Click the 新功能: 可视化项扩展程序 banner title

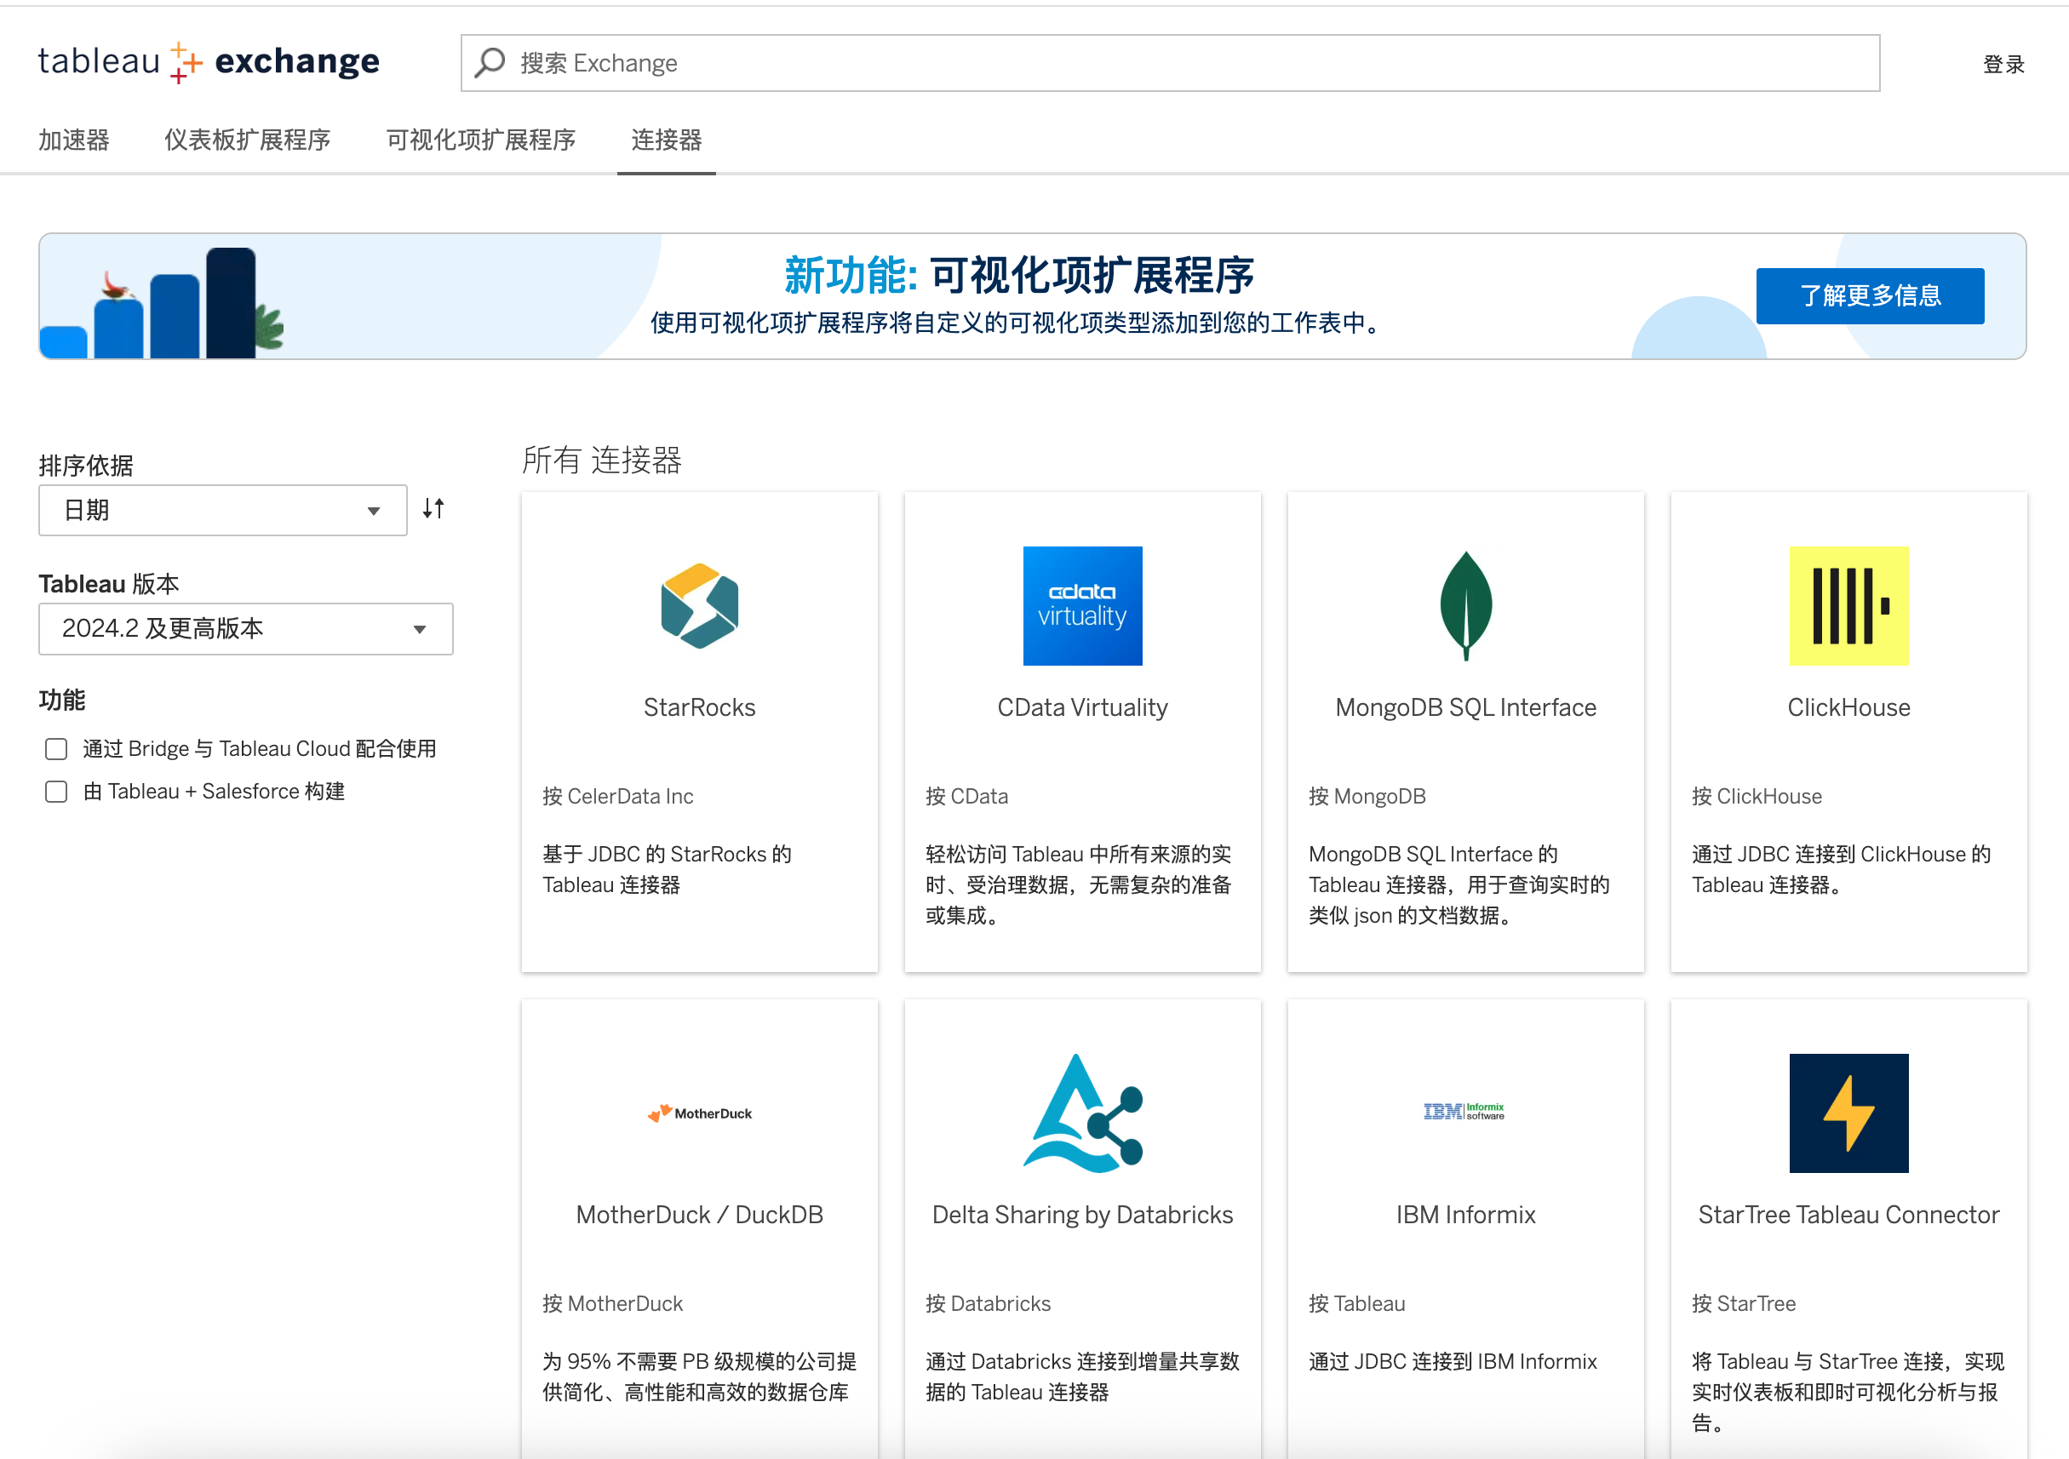(x=1019, y=275)
